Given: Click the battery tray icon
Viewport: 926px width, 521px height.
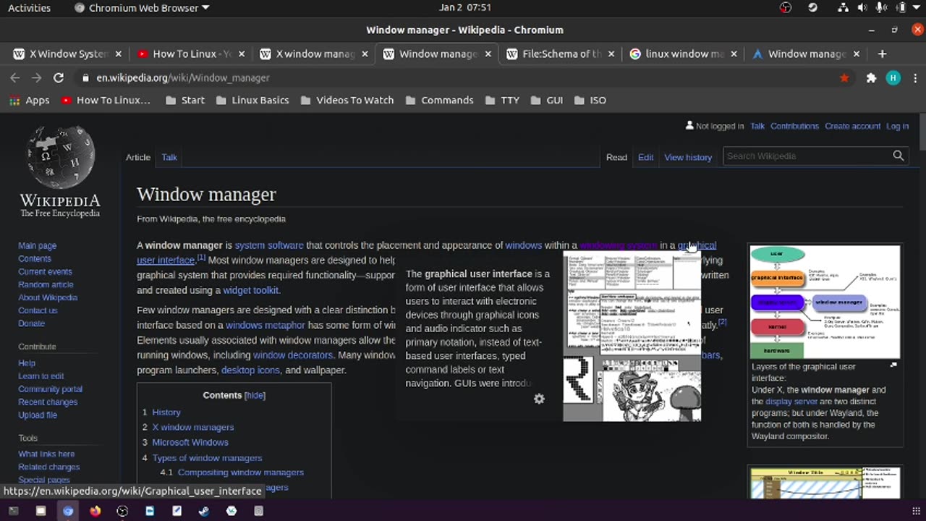Looking at the screenshot, I should click(900, 8).
